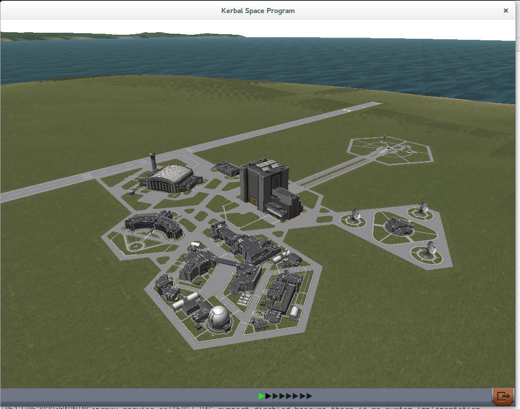Close the Kerbal Space Program window

[x=506, y=11]
